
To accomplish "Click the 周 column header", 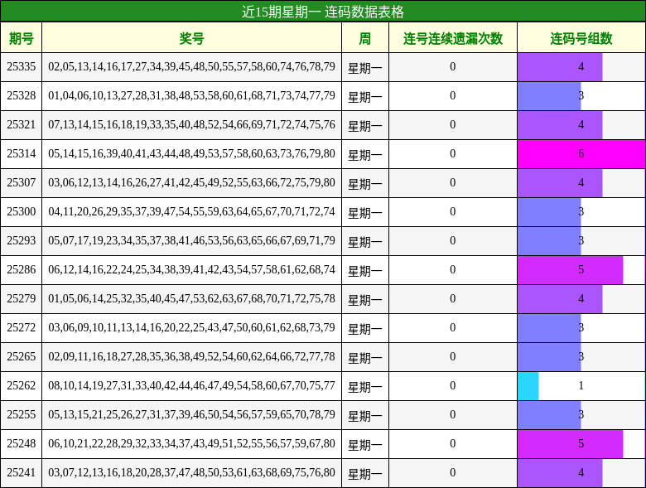I will tap(365, 38).
